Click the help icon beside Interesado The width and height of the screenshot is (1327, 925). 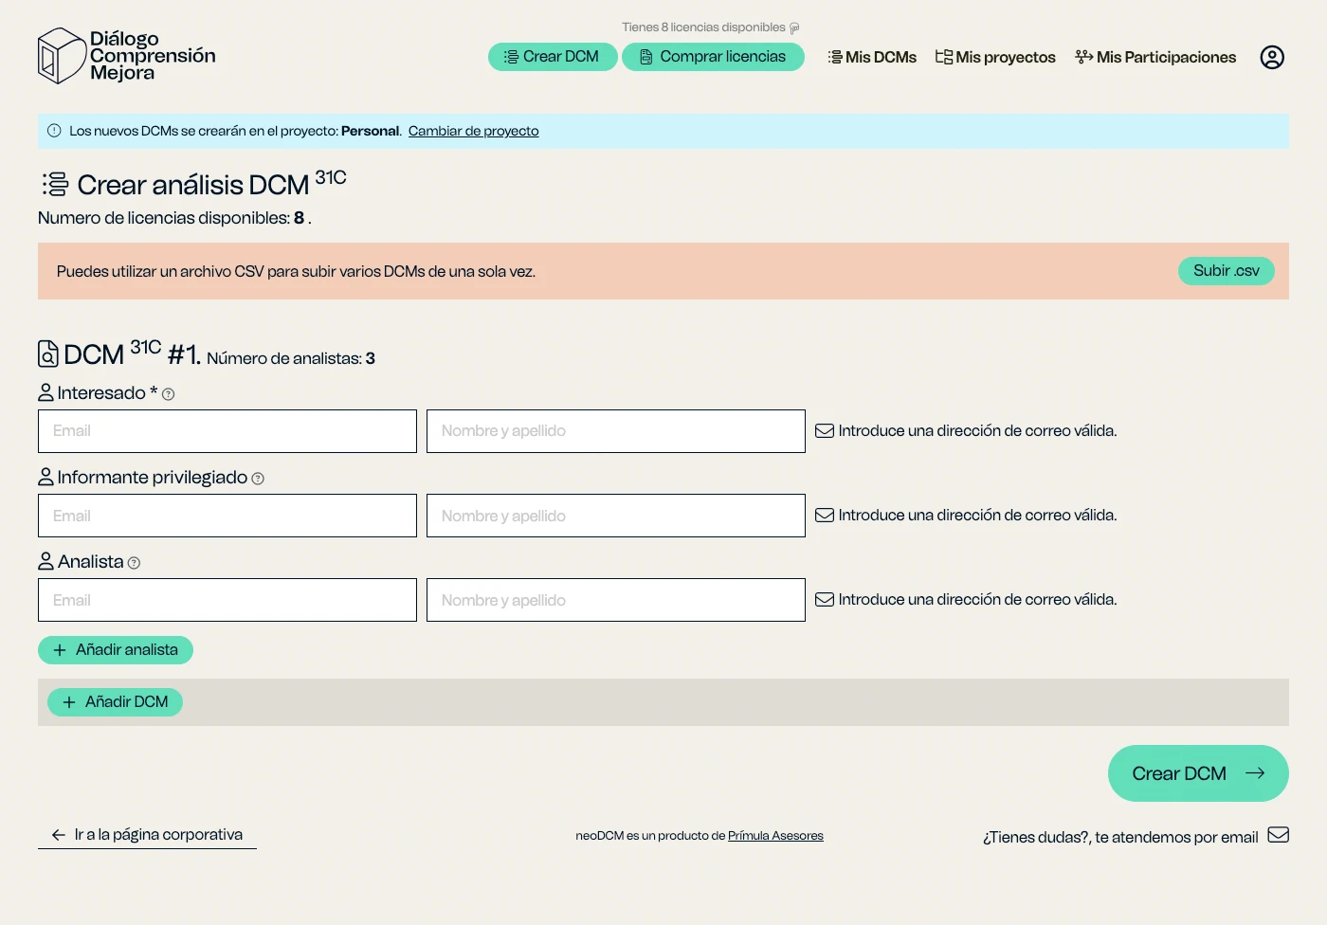point(168,393)
